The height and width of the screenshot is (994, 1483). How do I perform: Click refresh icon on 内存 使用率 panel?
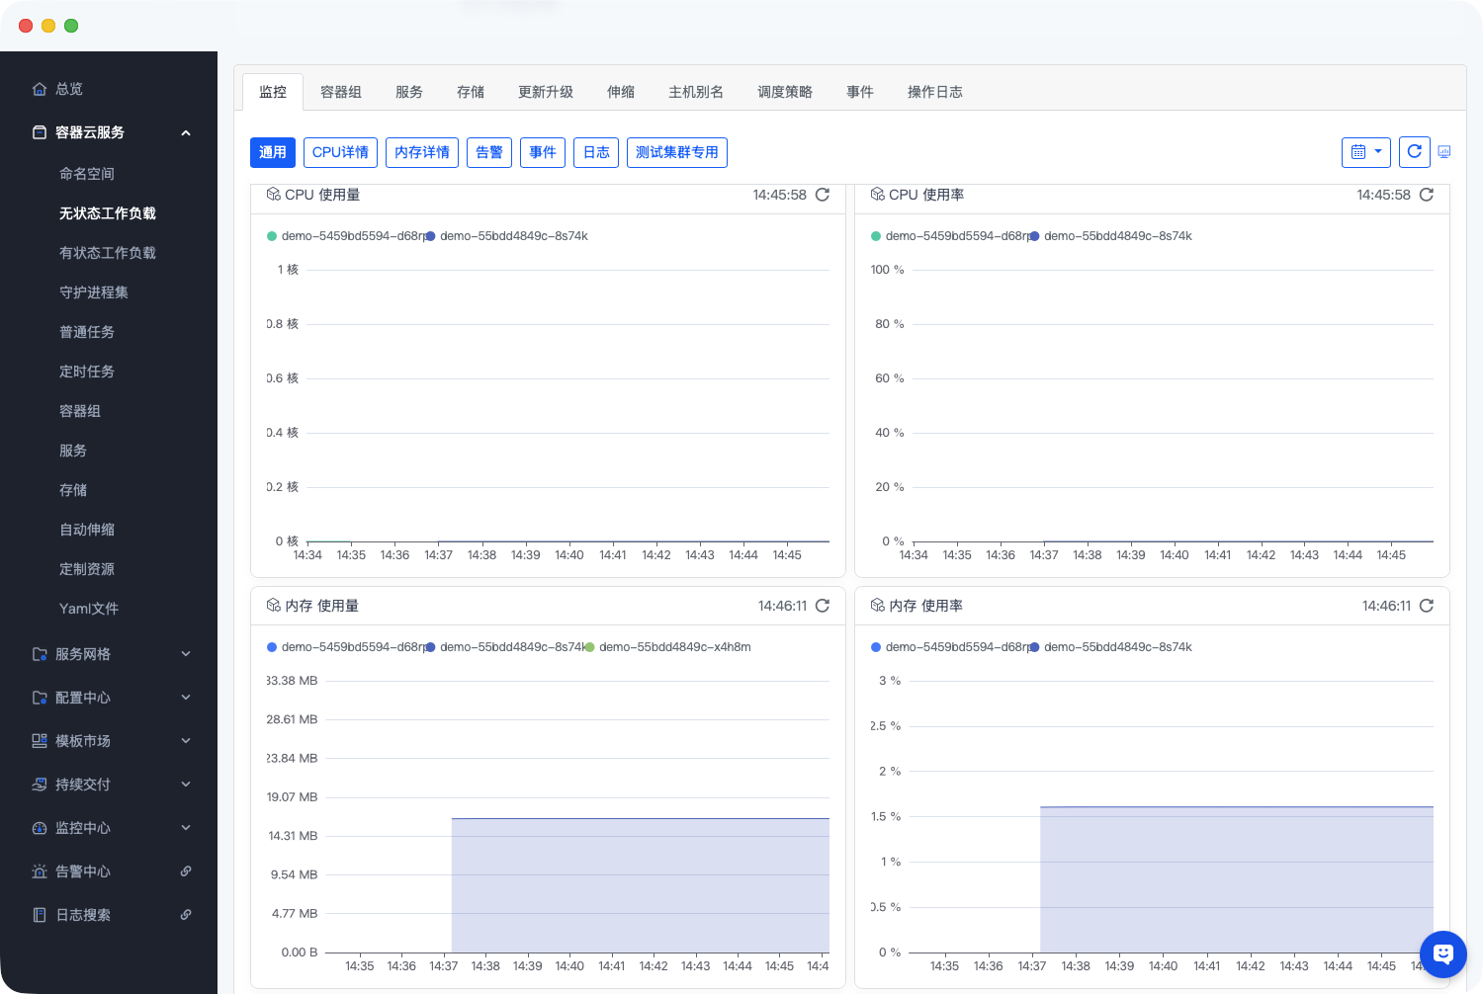[1426, 606]
